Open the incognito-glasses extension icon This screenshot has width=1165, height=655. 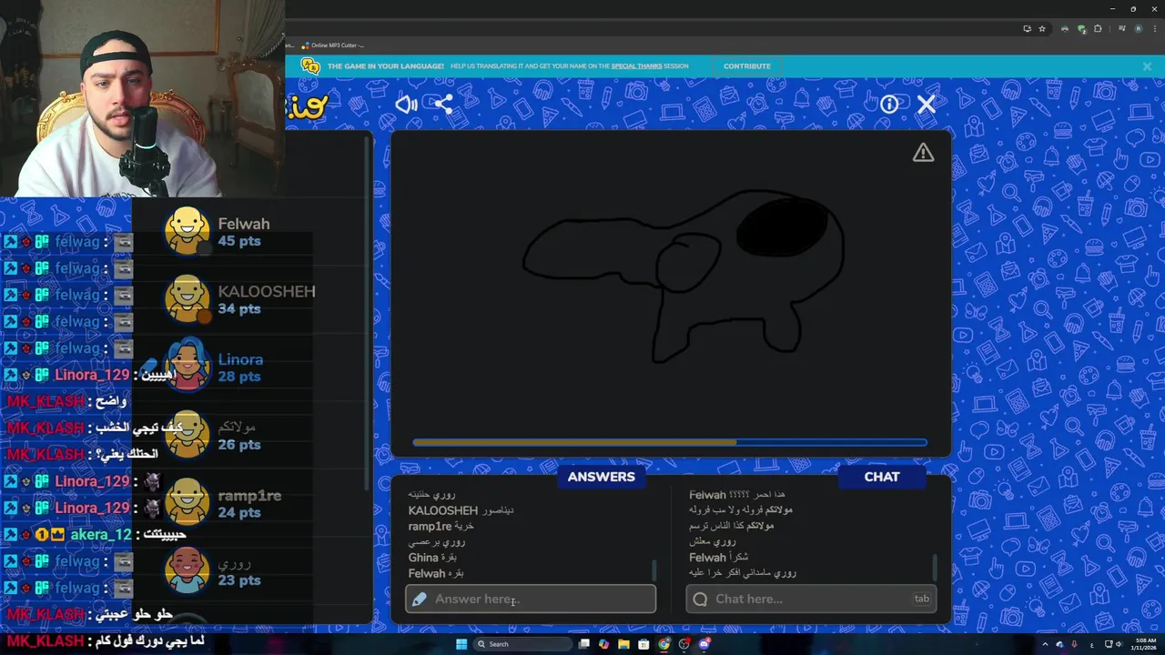tap(1065, 29)
